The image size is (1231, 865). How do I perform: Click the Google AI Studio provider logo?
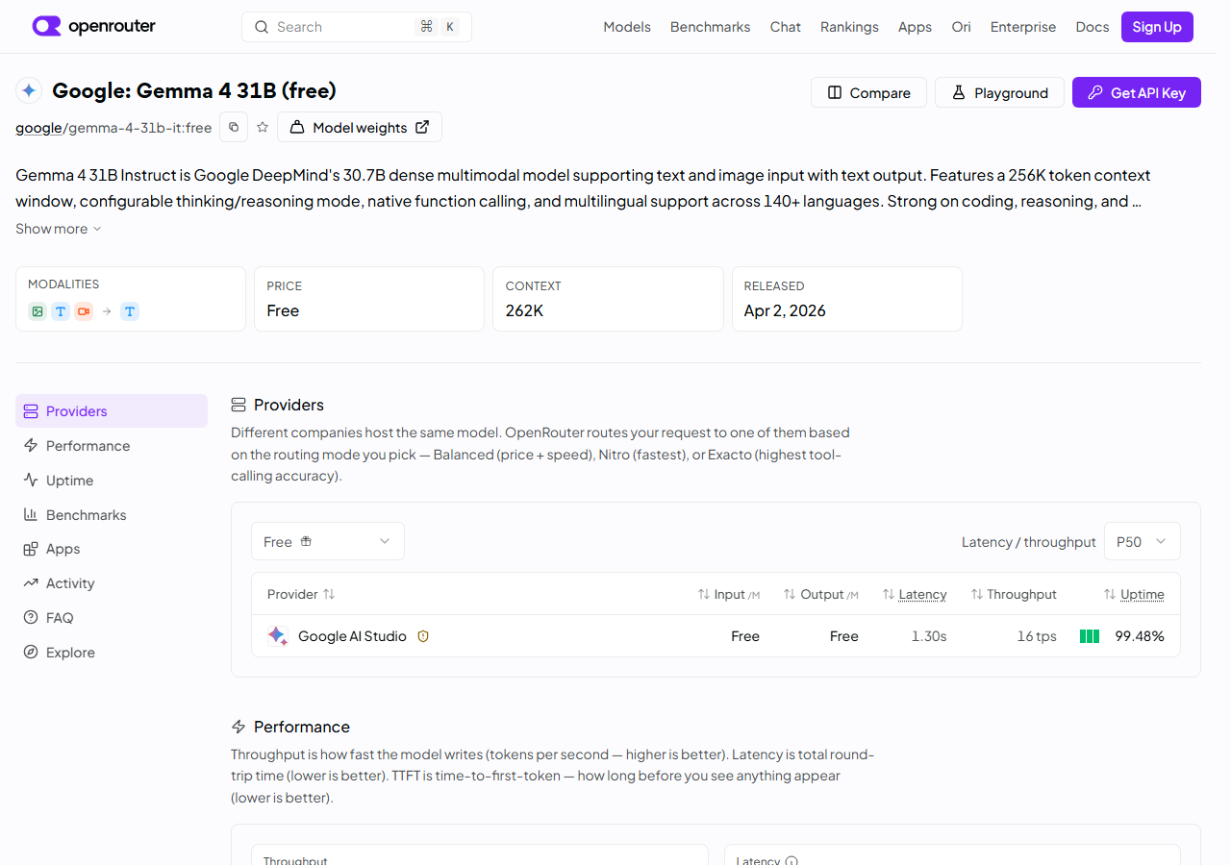click(x=278, y=635)
